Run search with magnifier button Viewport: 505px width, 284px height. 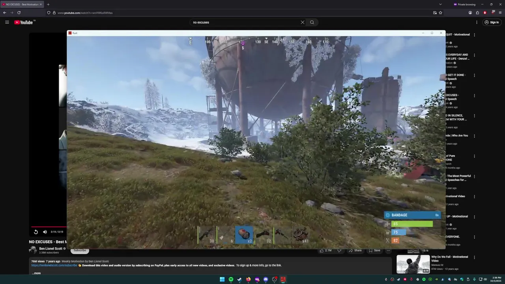[x=312, y=22]
